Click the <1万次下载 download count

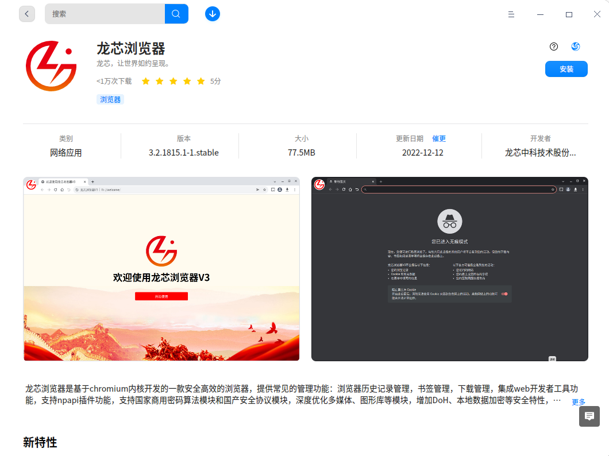114,81
